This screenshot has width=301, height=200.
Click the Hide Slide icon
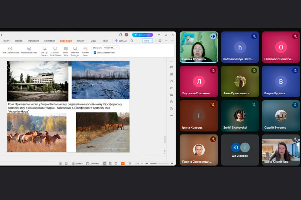66,49
